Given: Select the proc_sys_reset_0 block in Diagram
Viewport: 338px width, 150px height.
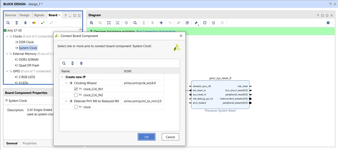Looking at the screenshot, I should coord(220,95).
